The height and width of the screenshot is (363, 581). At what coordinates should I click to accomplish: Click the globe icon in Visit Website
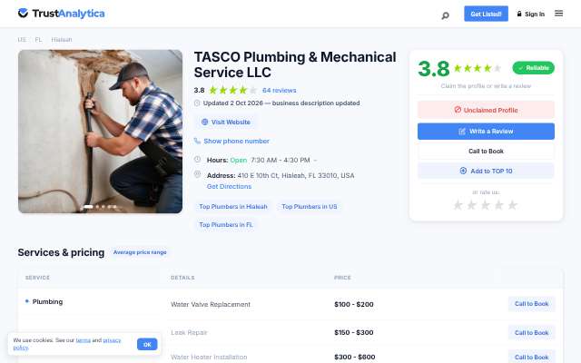(x=204, y=122)
